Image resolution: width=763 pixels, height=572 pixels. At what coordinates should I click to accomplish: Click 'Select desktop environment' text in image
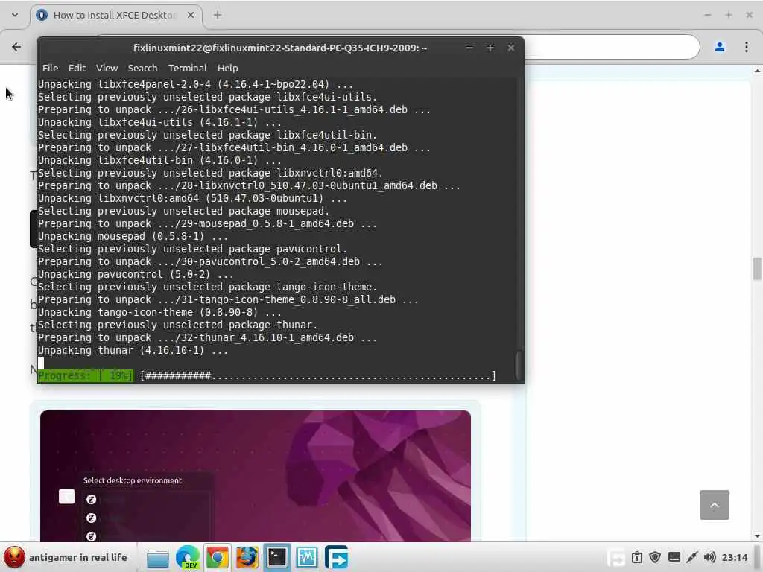[133, 480]
